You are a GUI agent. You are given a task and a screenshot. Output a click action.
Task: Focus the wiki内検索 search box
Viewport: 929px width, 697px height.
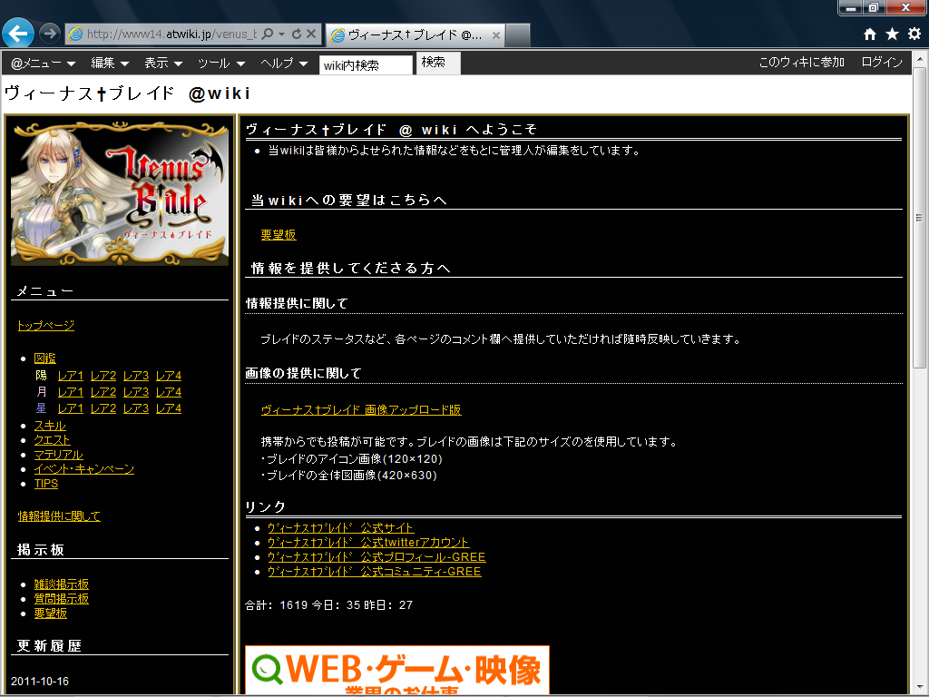(366, 64)
